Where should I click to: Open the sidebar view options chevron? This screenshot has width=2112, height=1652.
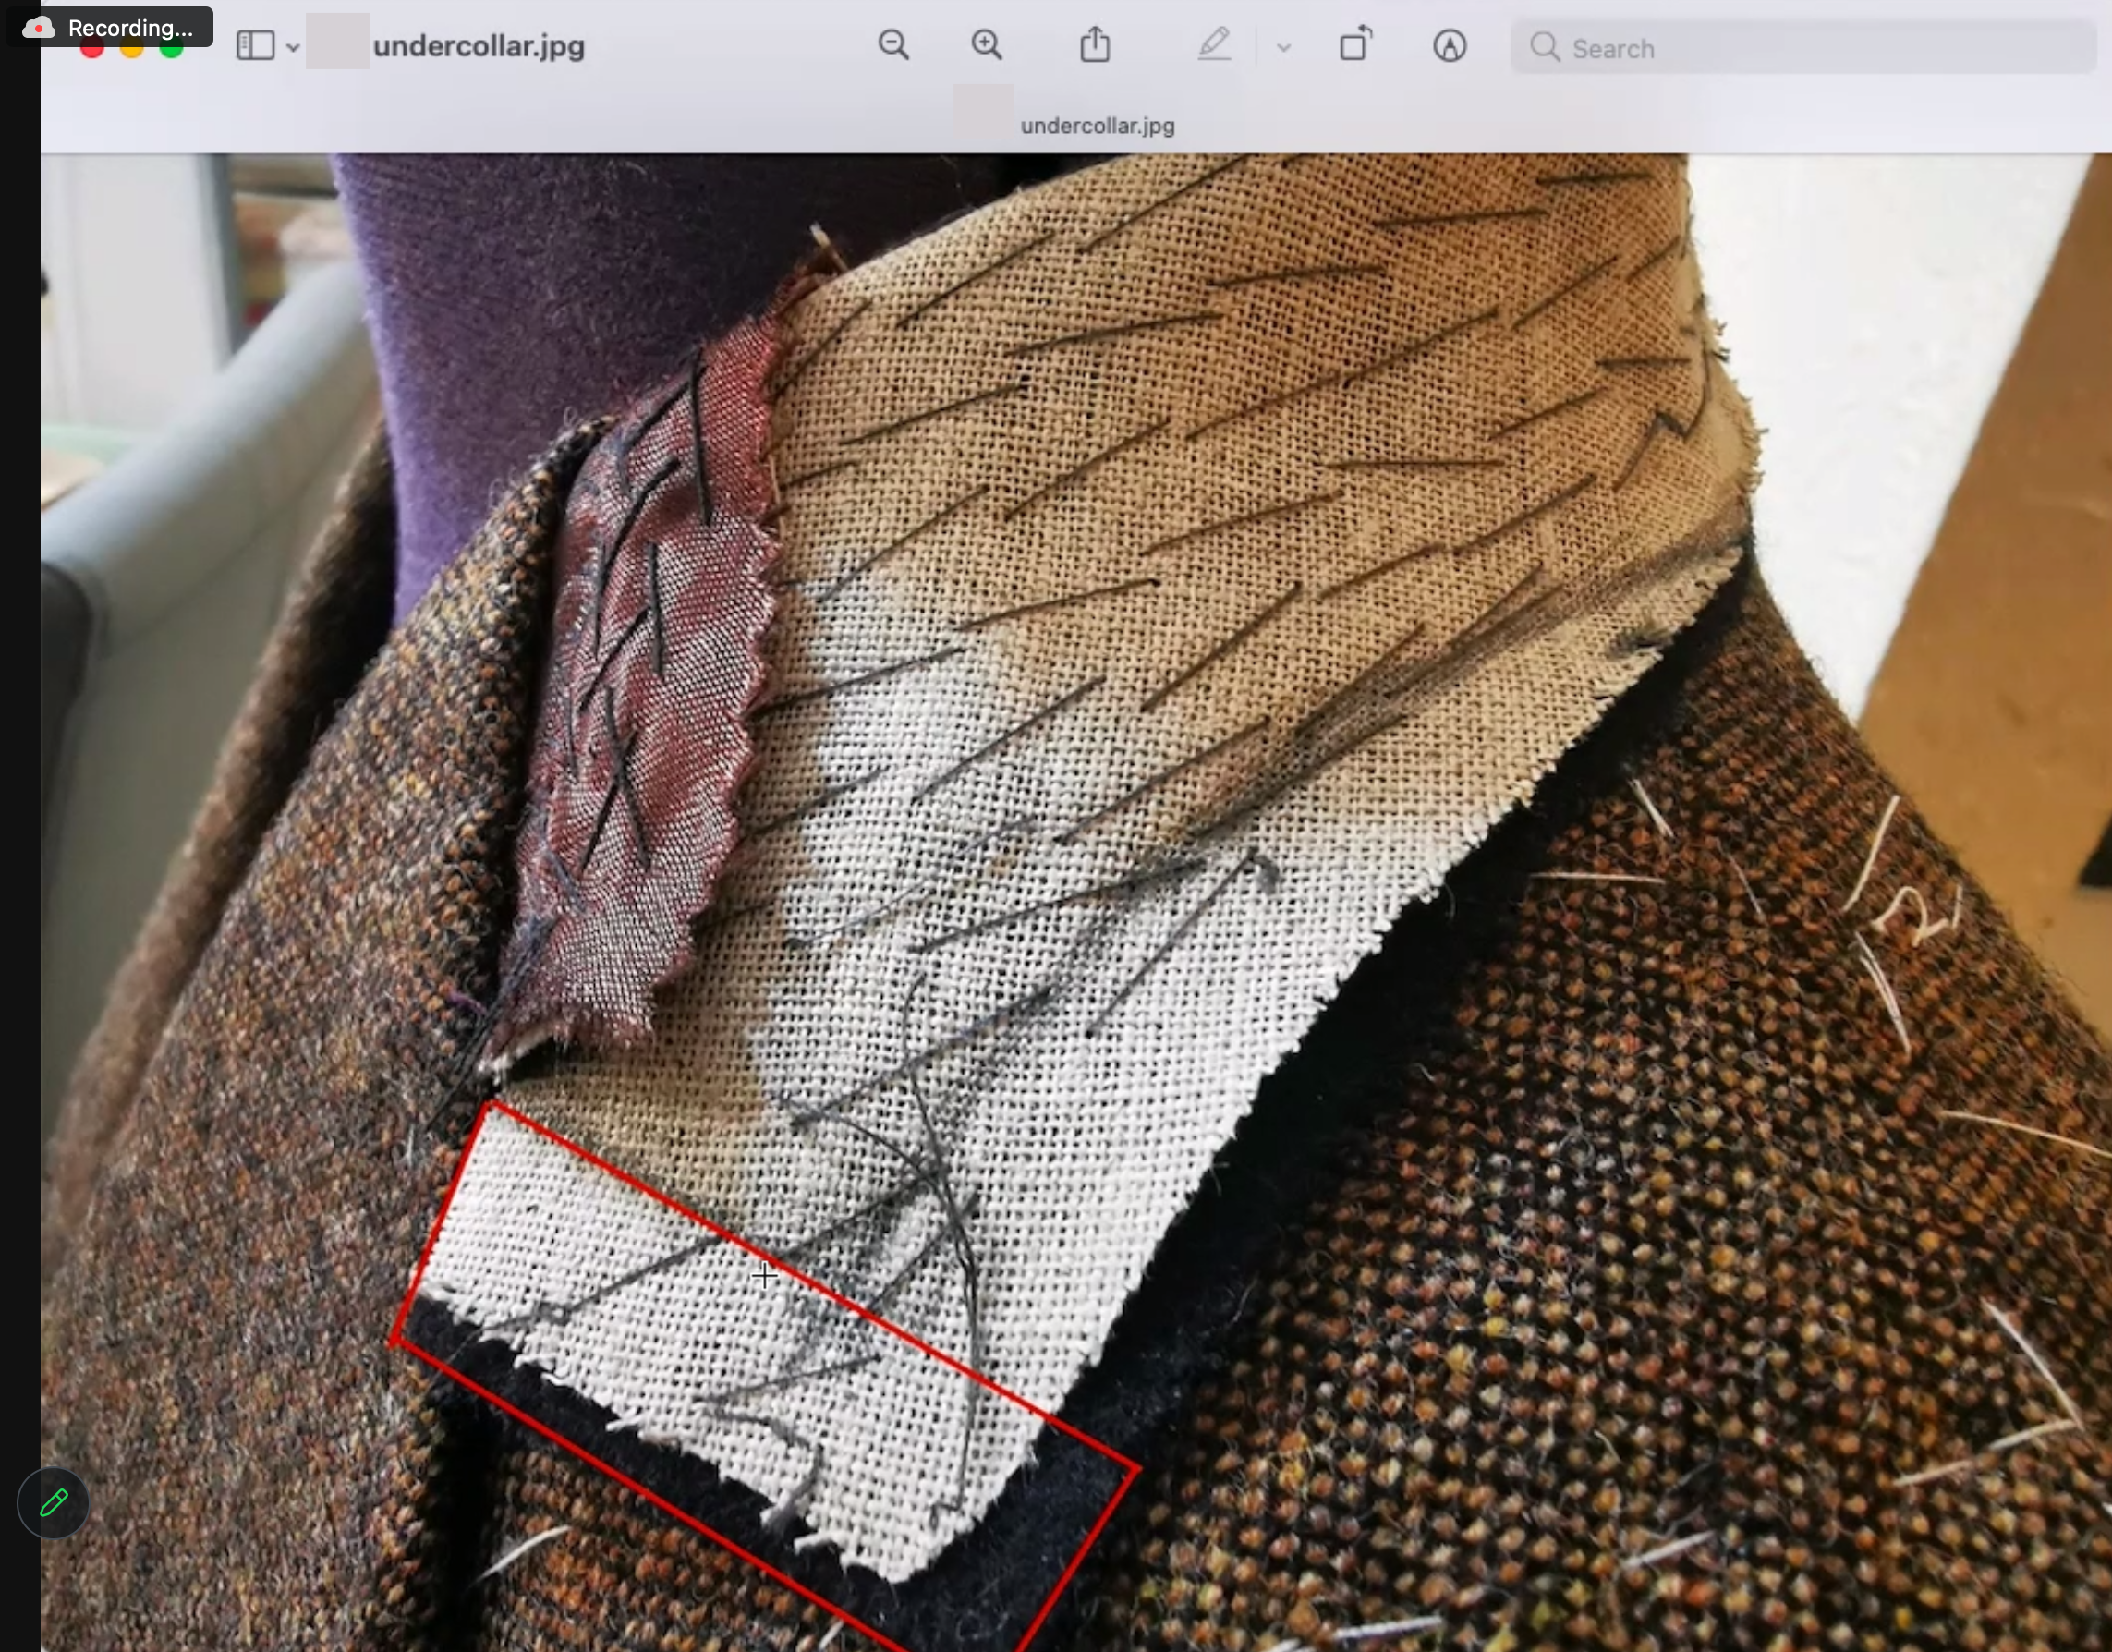pyautogui.click(x=292, y=46)
